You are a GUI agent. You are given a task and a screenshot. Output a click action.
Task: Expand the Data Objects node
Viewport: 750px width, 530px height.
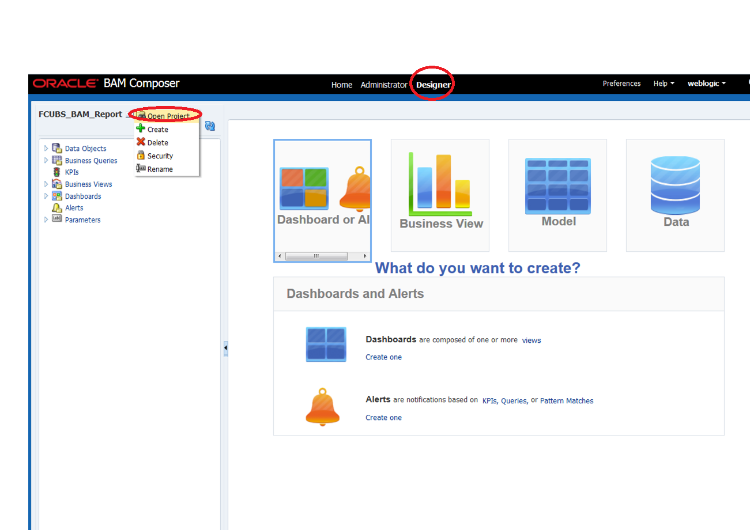[46, 148]
